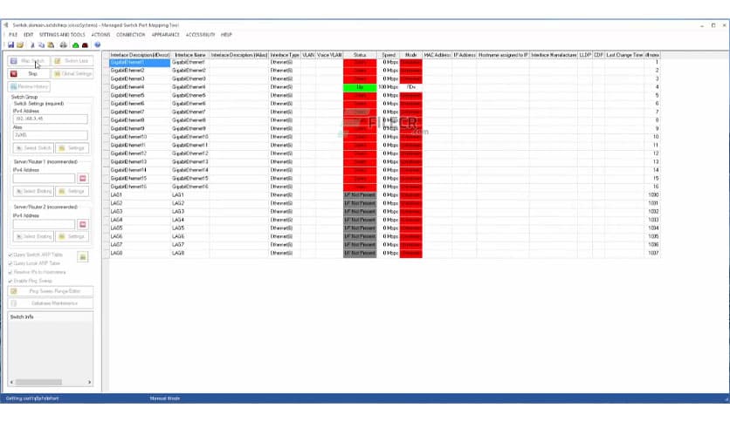The image size is (730, 422).
Task: Select LAG8 in the first column
Action: [x=140, y=253]
